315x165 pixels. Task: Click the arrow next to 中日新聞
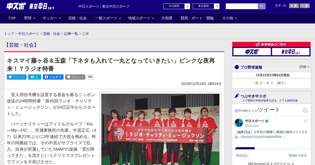(x=187, y=6)
